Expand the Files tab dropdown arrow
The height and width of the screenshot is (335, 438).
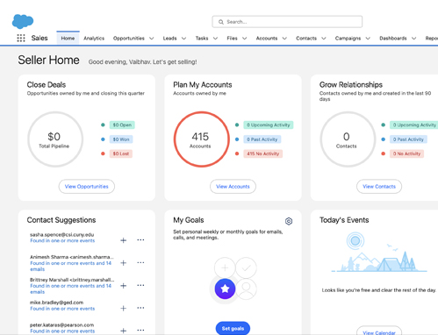(245, 39)
